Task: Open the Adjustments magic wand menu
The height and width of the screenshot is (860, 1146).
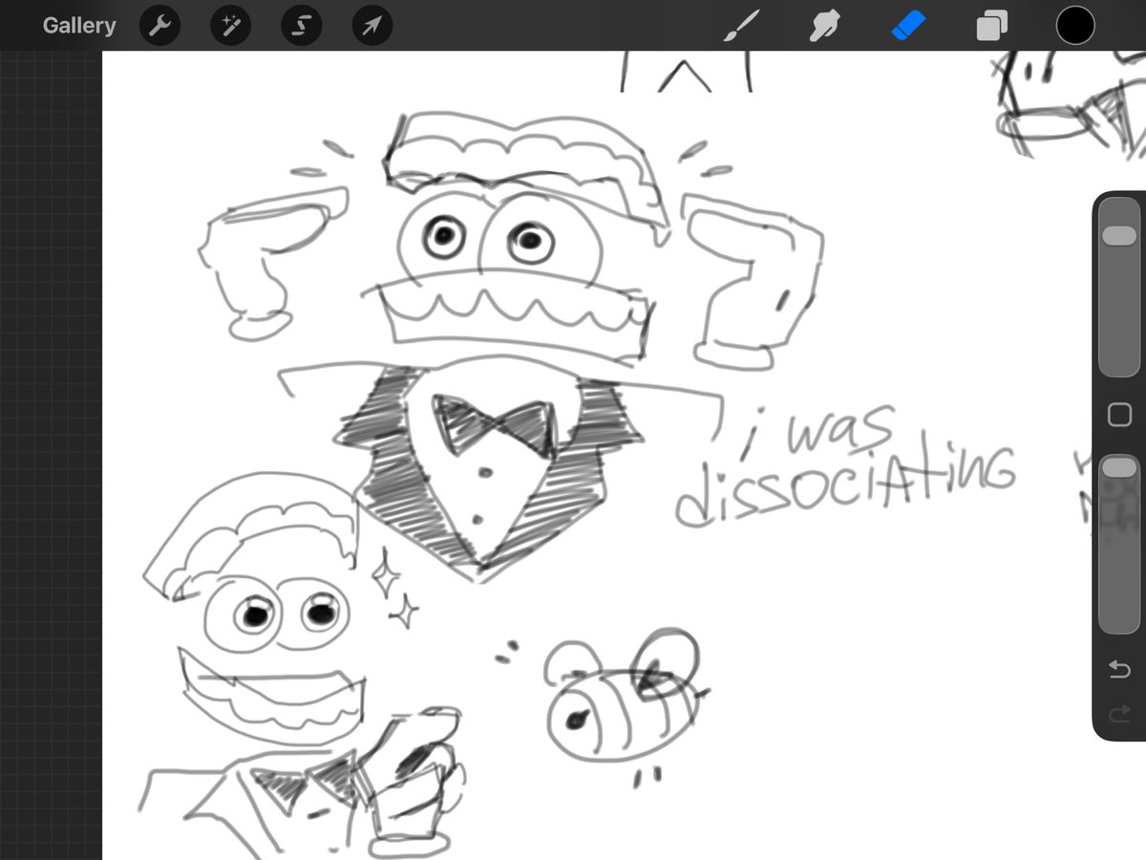Action: click(x=230, y=27)
